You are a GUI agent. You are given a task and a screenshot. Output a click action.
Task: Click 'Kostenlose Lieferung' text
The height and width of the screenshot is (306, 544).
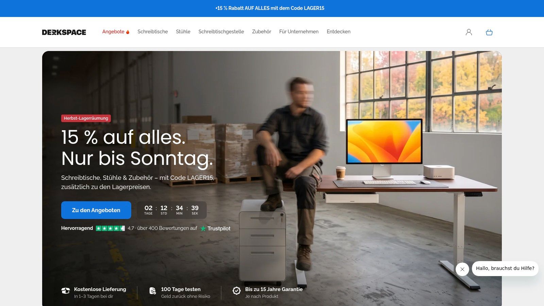[100, 289]
